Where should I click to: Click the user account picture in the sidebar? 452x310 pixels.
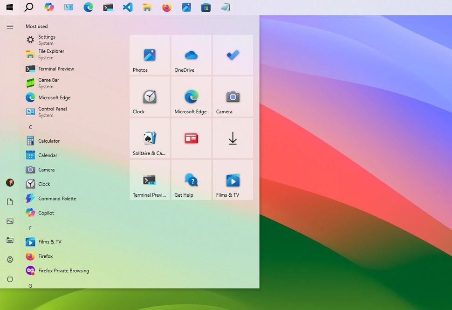(10, 183)
